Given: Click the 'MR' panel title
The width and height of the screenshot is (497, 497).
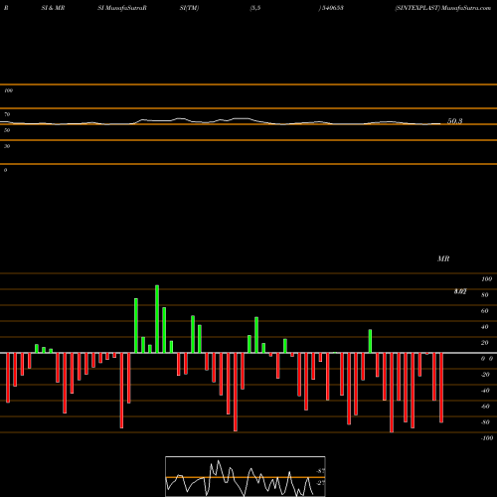Looking at the screenshot, I should coord(443,258).
